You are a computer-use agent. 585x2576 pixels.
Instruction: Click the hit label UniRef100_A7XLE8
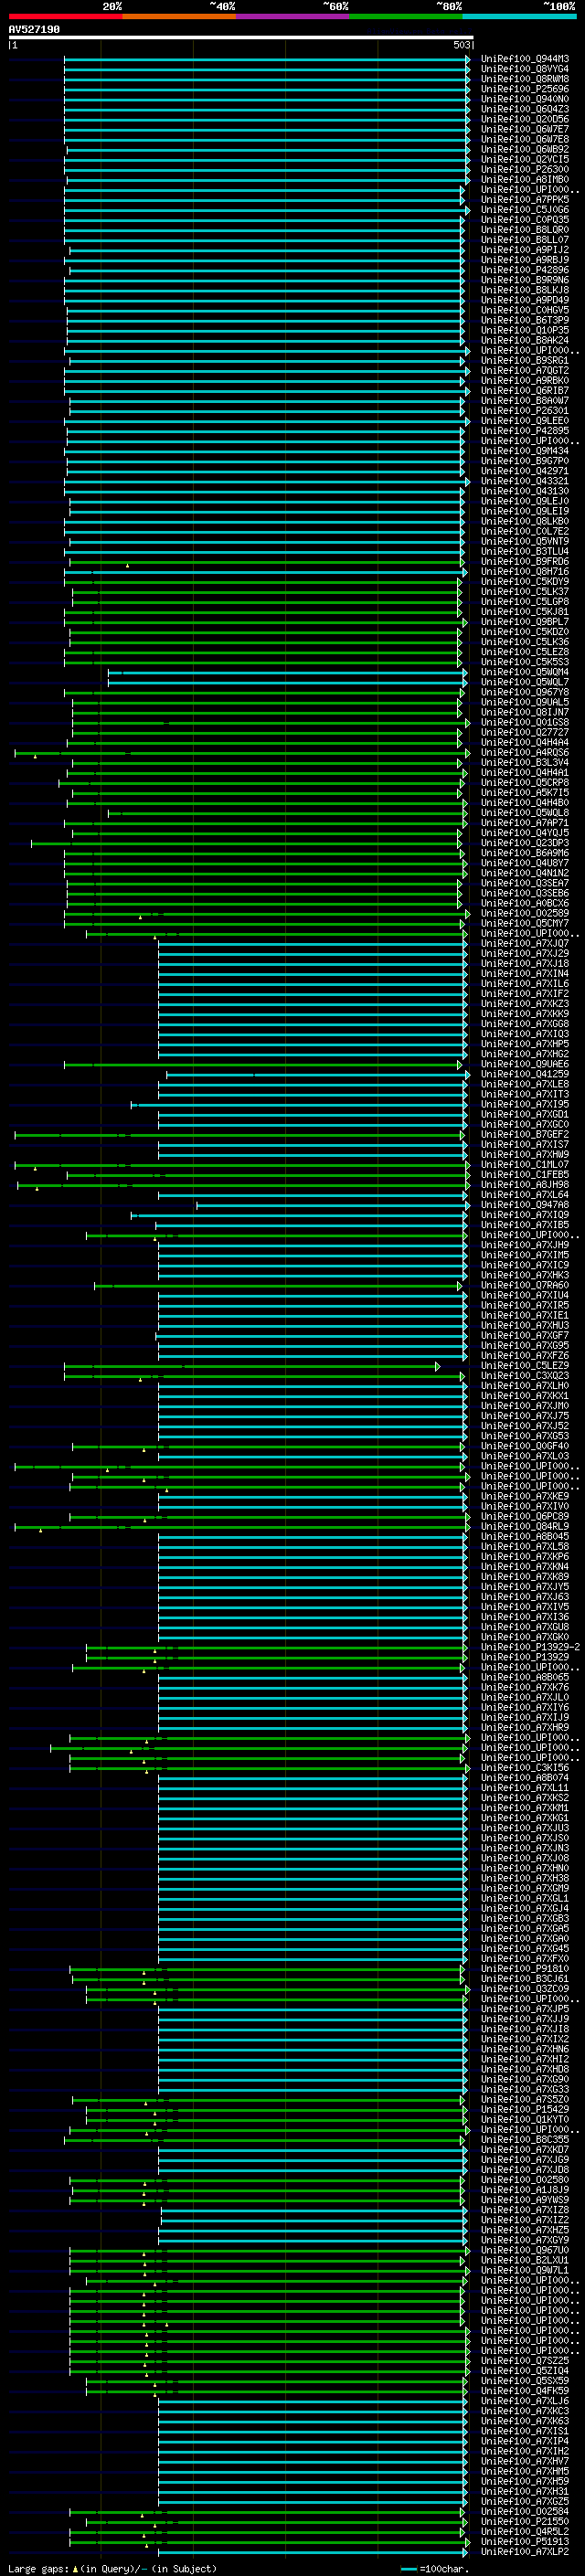525,1084
